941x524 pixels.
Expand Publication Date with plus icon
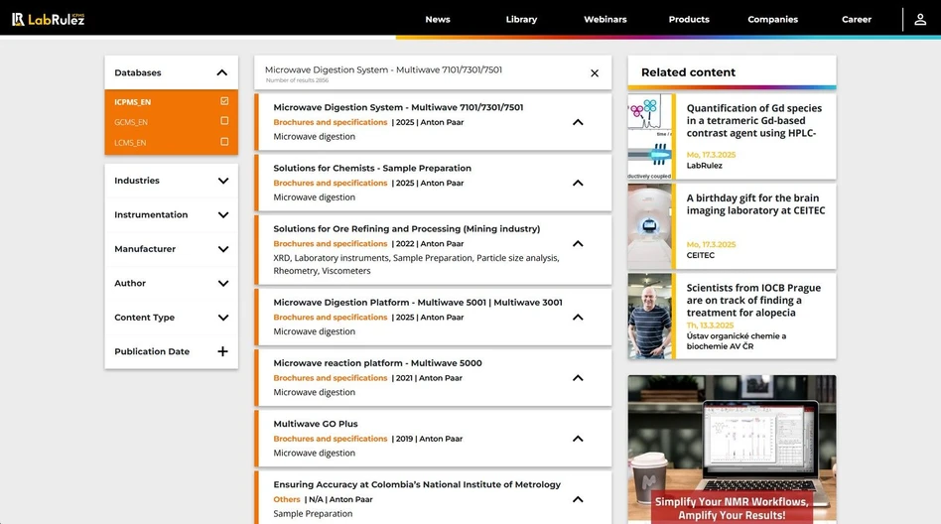(x=222, y=351)
